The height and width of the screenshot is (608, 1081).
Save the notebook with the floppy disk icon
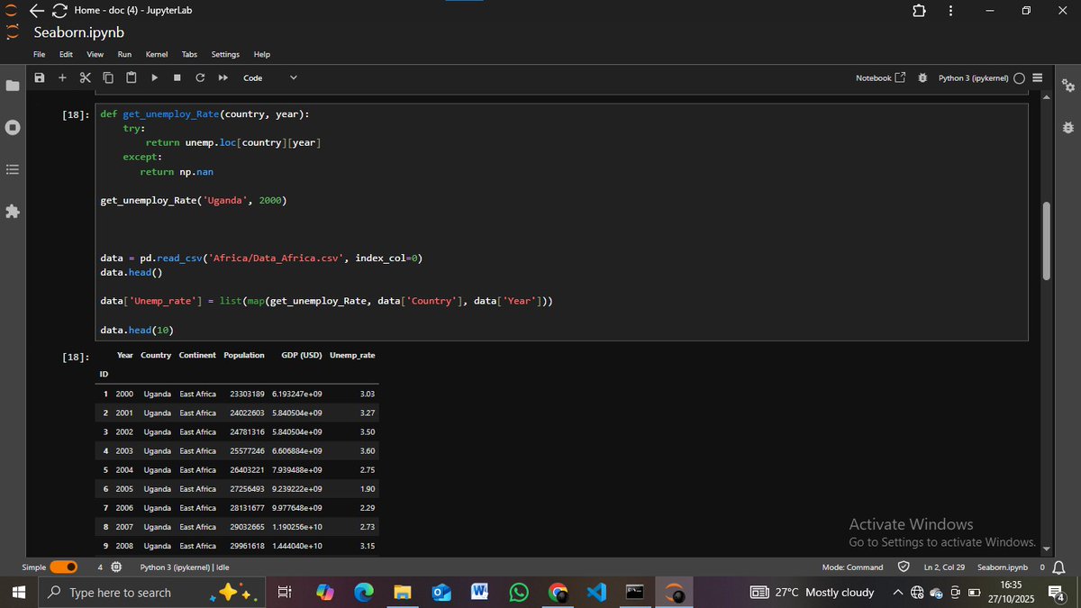[40, 77]
